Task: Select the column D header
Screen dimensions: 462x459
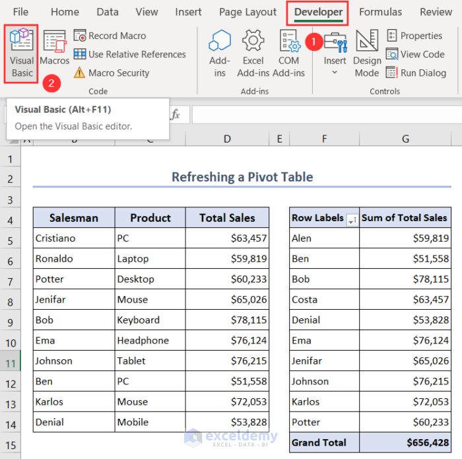Action: click(227, 139)
